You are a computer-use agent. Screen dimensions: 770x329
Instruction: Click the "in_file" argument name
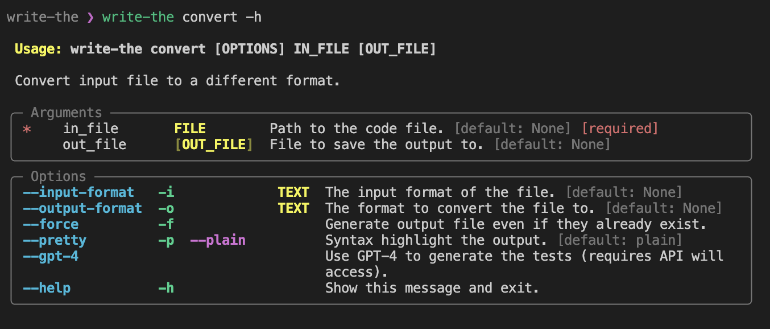90,129
